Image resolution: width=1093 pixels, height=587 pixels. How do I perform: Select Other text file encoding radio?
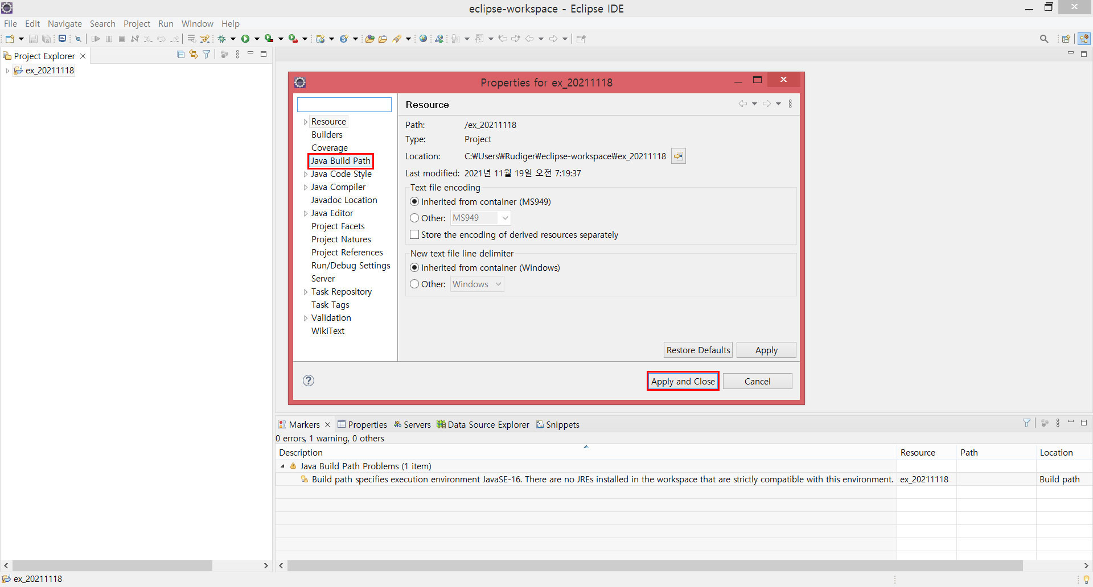428,218
